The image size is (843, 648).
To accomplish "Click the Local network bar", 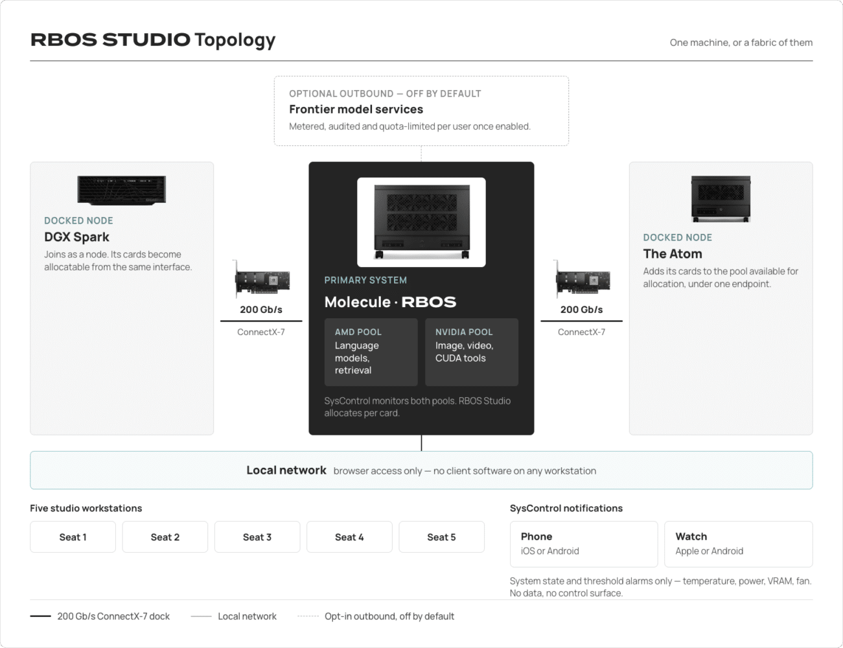I will [x=421, y=470].
